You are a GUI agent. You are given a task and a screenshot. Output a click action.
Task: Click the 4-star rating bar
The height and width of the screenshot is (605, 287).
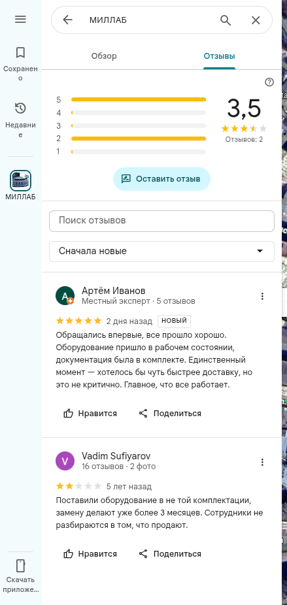point(139,112)
